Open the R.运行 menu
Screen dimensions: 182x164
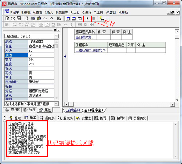coord(75,12)
